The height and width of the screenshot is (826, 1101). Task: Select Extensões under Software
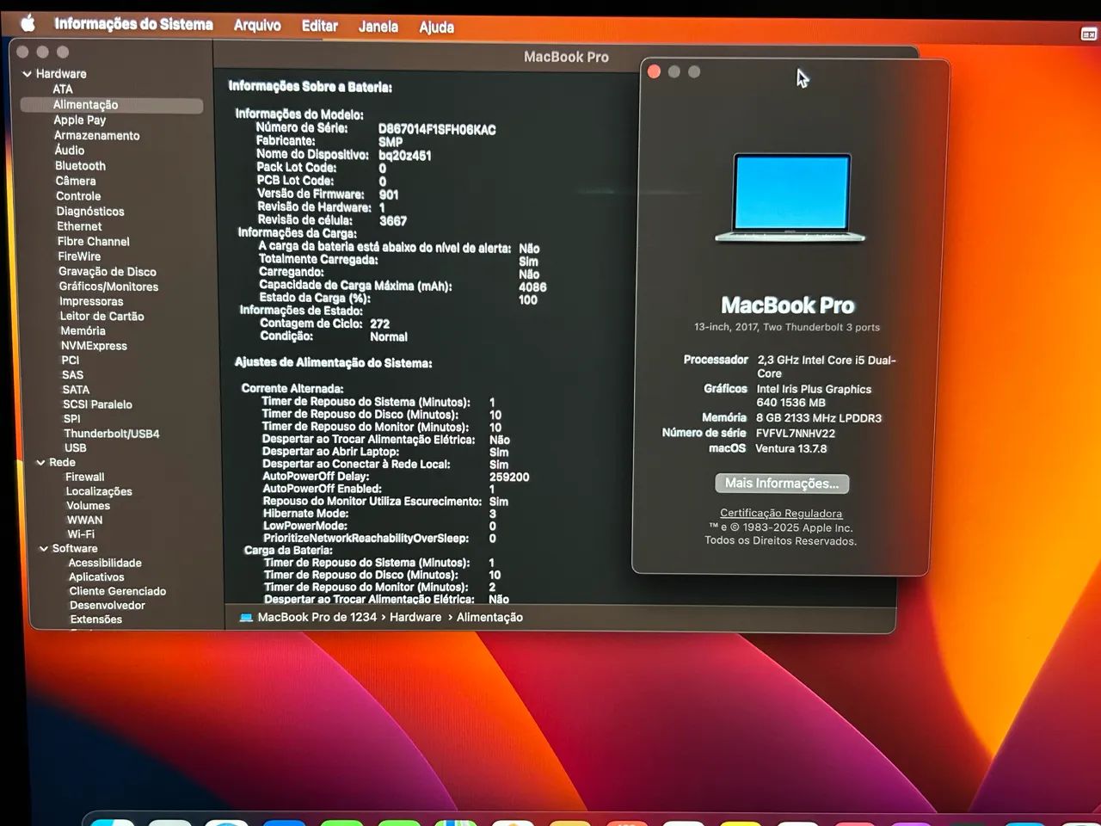pyautogui.click(x=95, y=619)
